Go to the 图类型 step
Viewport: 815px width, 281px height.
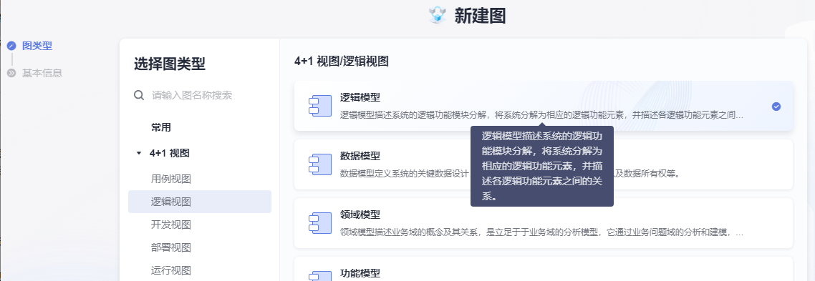(37, 46)
